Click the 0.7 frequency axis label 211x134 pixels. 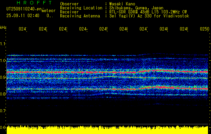pyautogui.click(x=3, y=111)
